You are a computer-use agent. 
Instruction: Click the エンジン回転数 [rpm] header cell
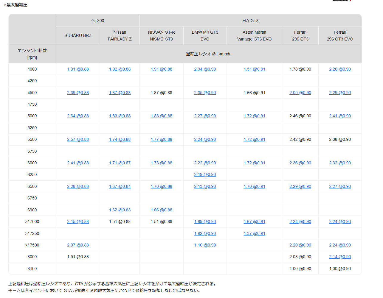tap(32, 54)
